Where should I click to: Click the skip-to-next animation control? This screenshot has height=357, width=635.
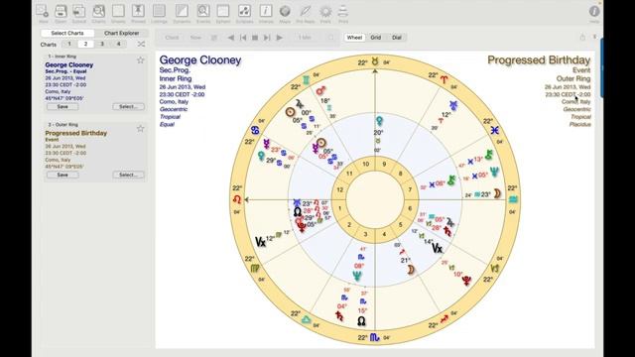[x=267, y=38]
